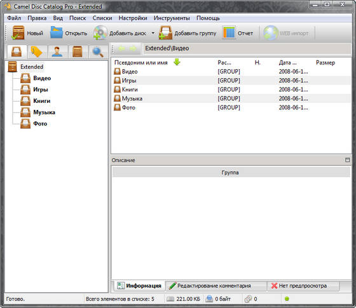Open the Инструменты menu
The height and width of the screenshot is (308, 356).
(x=172, y=18)
